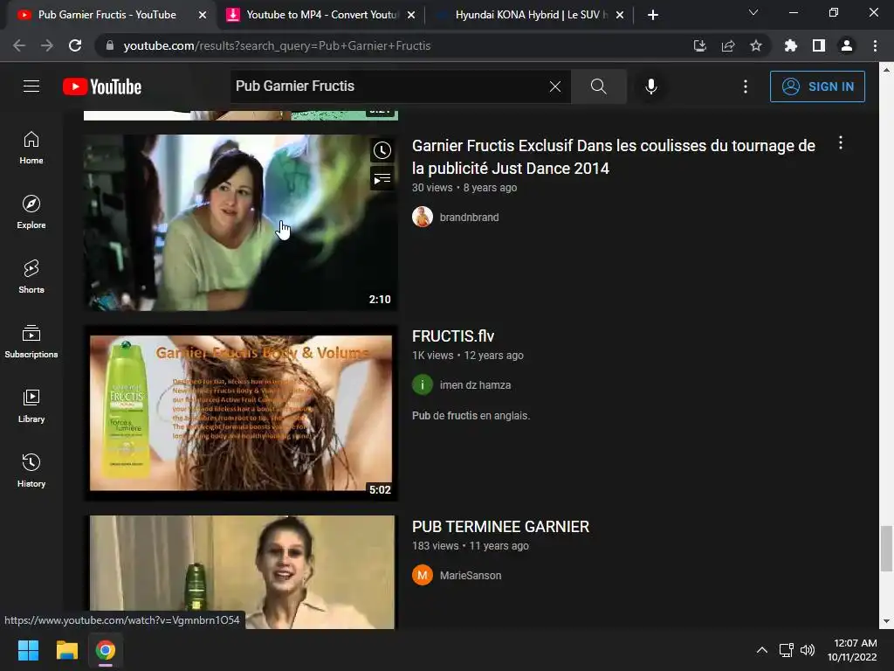Open File Explorer from taskbar

click(x=66, y=650)
